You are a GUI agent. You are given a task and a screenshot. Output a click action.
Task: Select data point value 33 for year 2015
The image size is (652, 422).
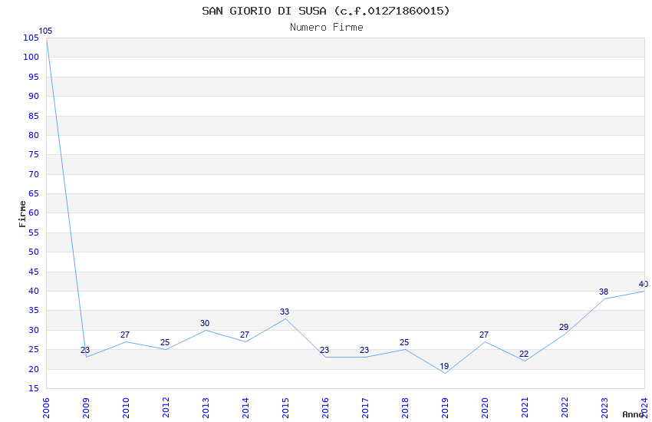click(285, 312)
